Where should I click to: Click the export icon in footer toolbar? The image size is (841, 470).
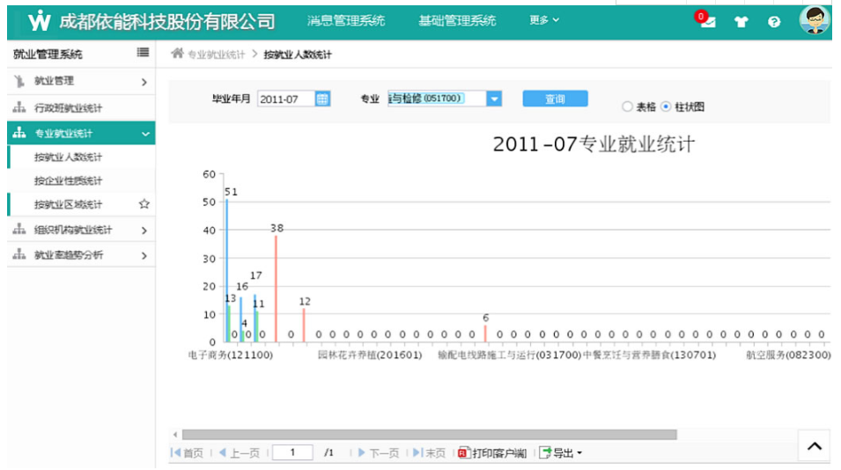[x=545, y=453]
